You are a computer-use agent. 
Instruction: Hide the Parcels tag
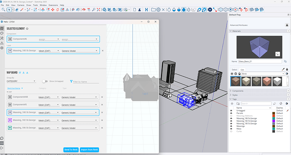(231, 113)
